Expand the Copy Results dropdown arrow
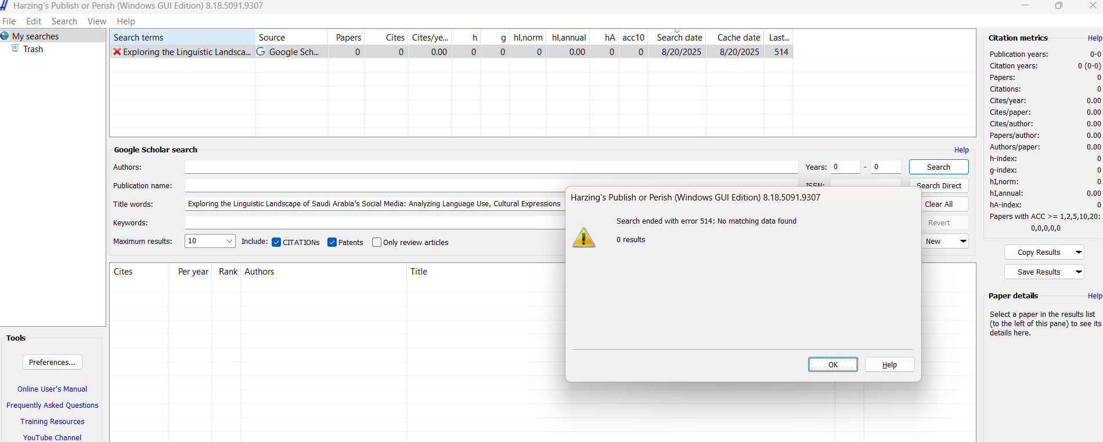Image resolution: width=1103 pixels, height=442 pixels. point(1078,252)
